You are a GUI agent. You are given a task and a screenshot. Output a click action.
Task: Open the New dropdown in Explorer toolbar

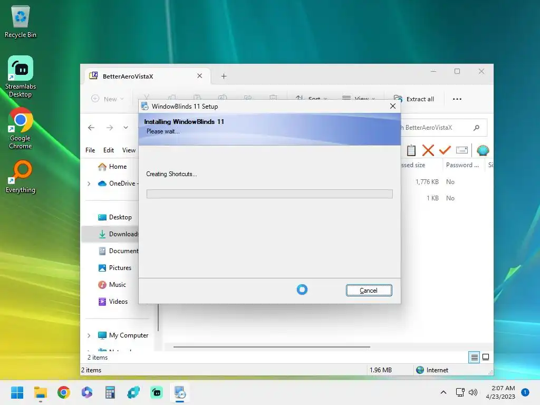[108, 99]
